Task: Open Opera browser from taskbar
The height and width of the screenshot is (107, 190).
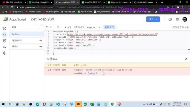Action: [x=44, y=104]
